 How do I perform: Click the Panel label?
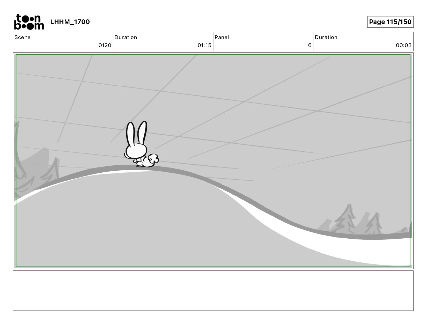222,37
